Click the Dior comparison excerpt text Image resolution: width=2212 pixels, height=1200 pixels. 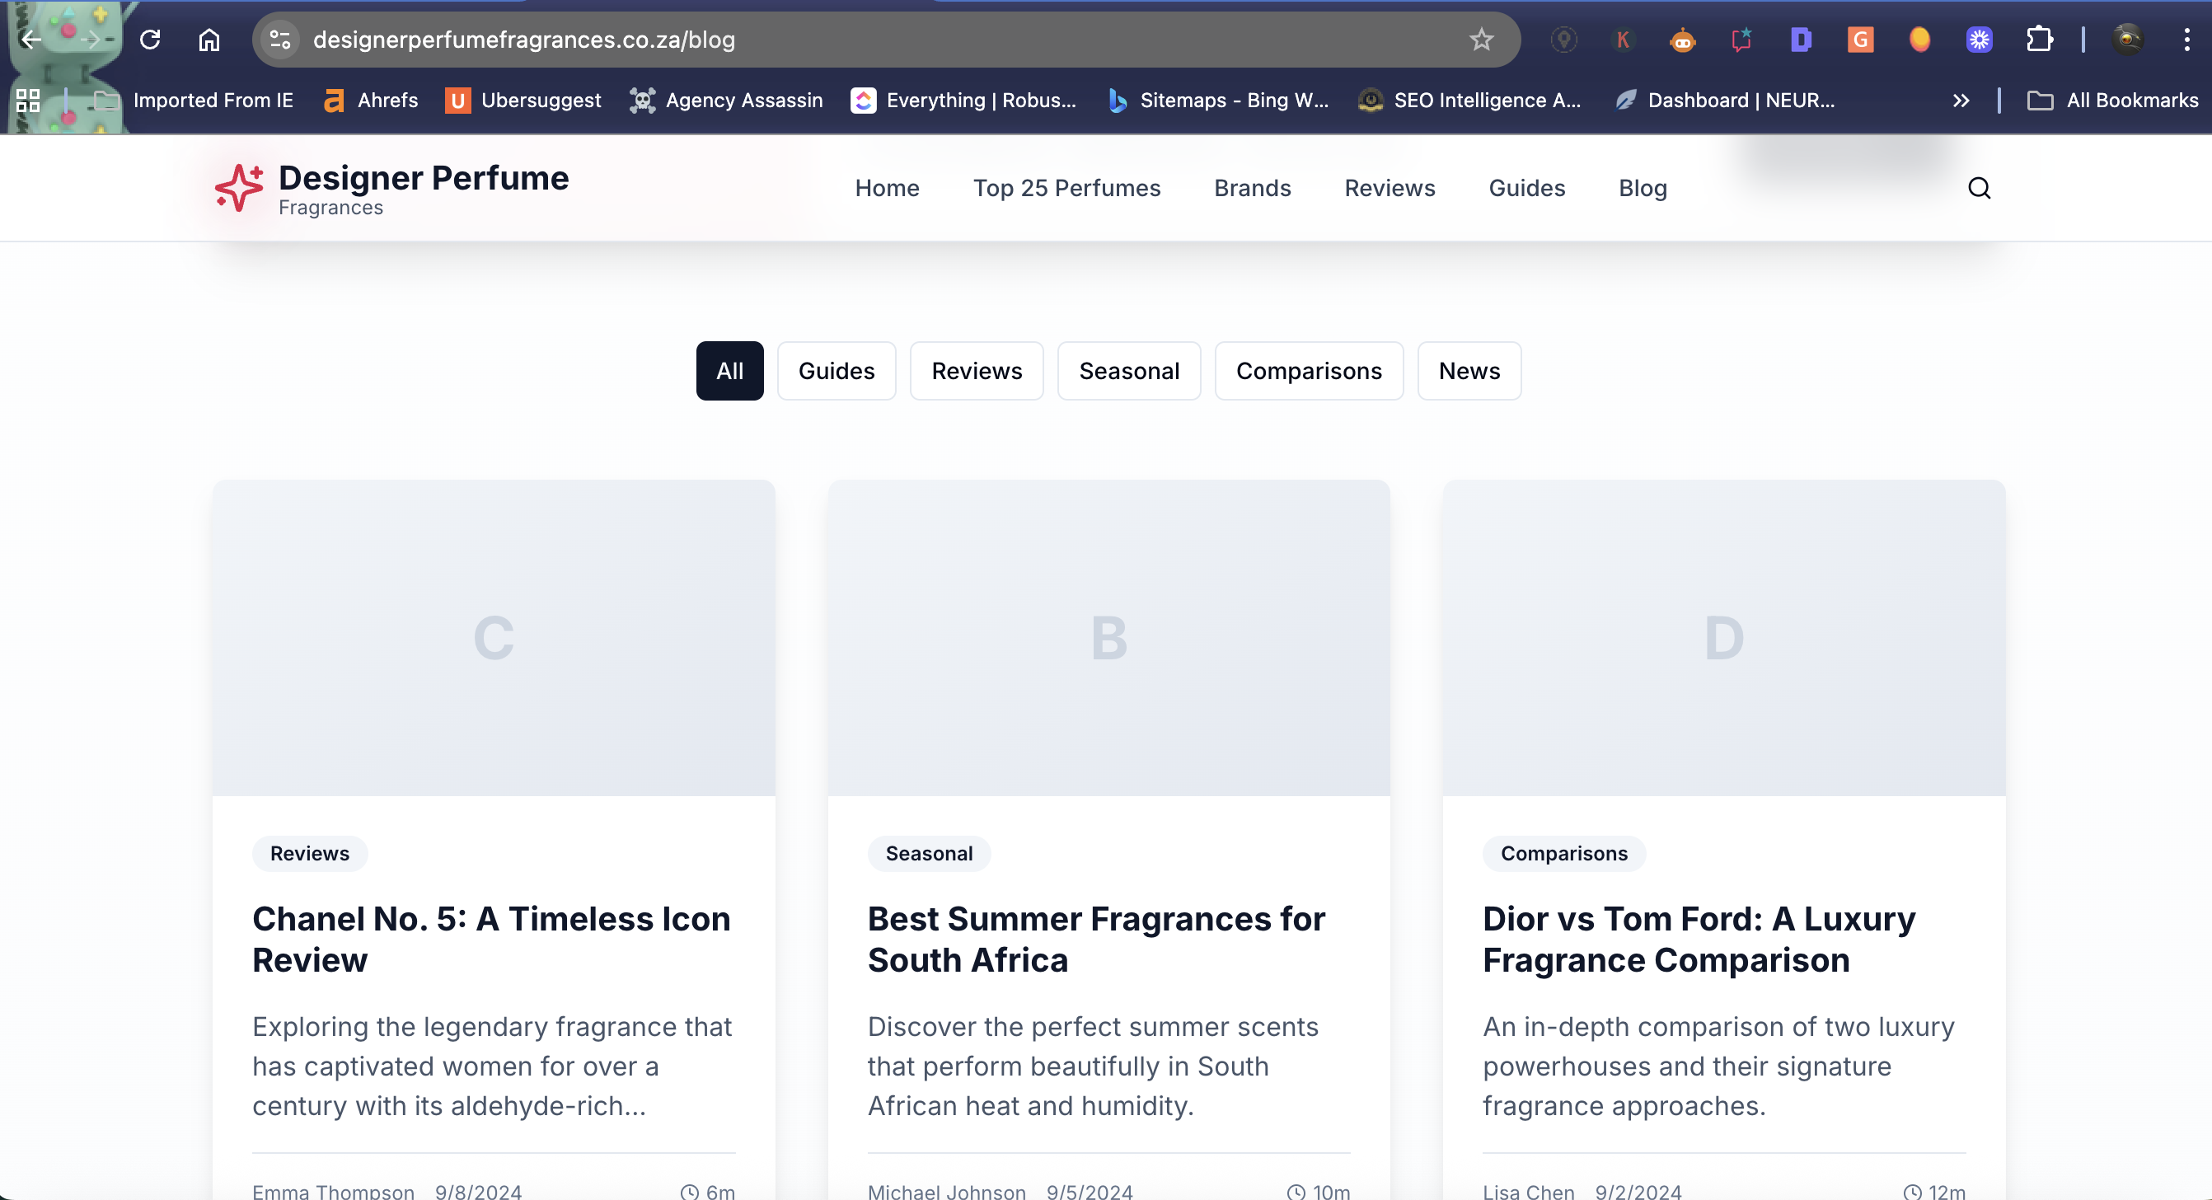[x=1718, y=1066]
